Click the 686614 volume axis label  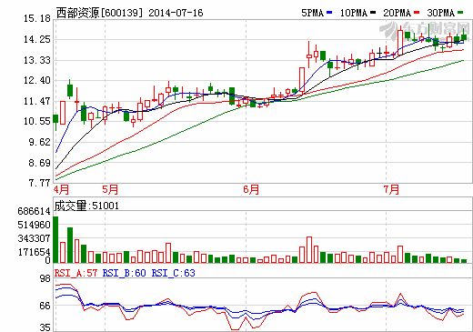pos(34,211)
